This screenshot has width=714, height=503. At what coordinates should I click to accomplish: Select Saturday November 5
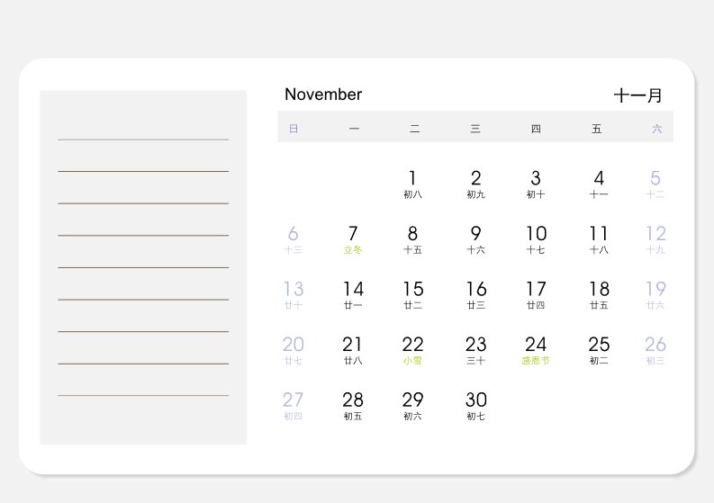[x=655, y=184]
